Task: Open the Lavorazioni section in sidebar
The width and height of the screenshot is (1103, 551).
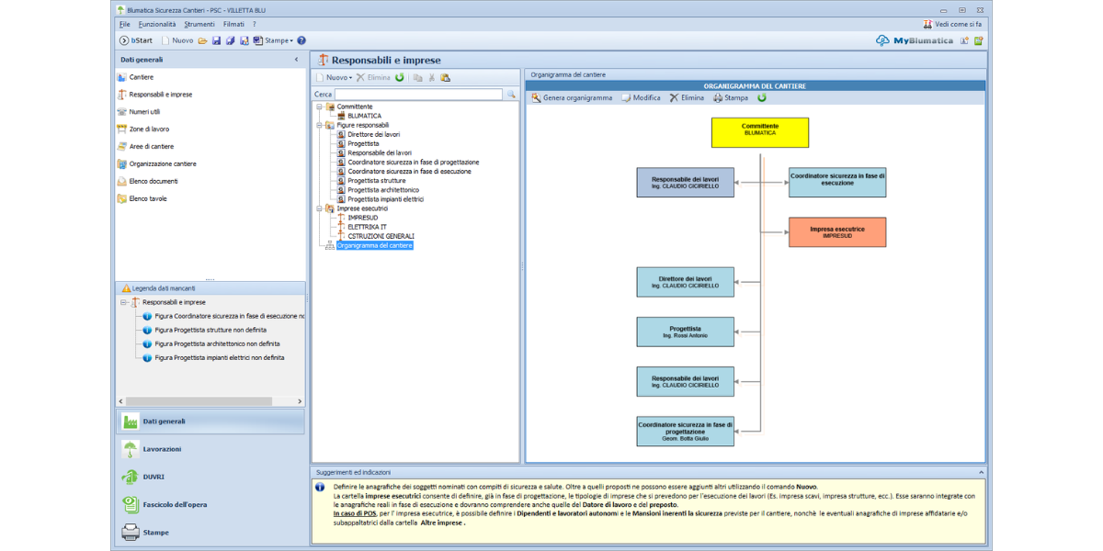Action: 162,449
